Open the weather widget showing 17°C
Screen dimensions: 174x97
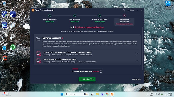pyautogui.click(x=7, y=94)
